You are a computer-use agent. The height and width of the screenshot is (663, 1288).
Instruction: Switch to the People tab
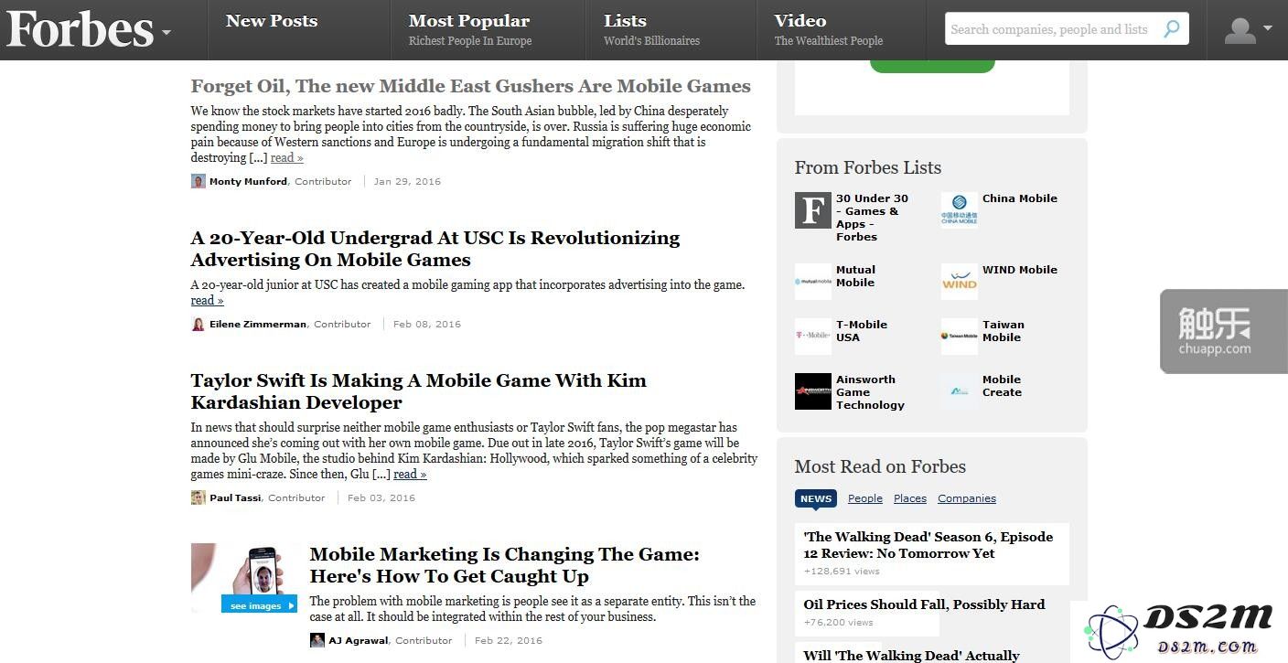[865, 498]
